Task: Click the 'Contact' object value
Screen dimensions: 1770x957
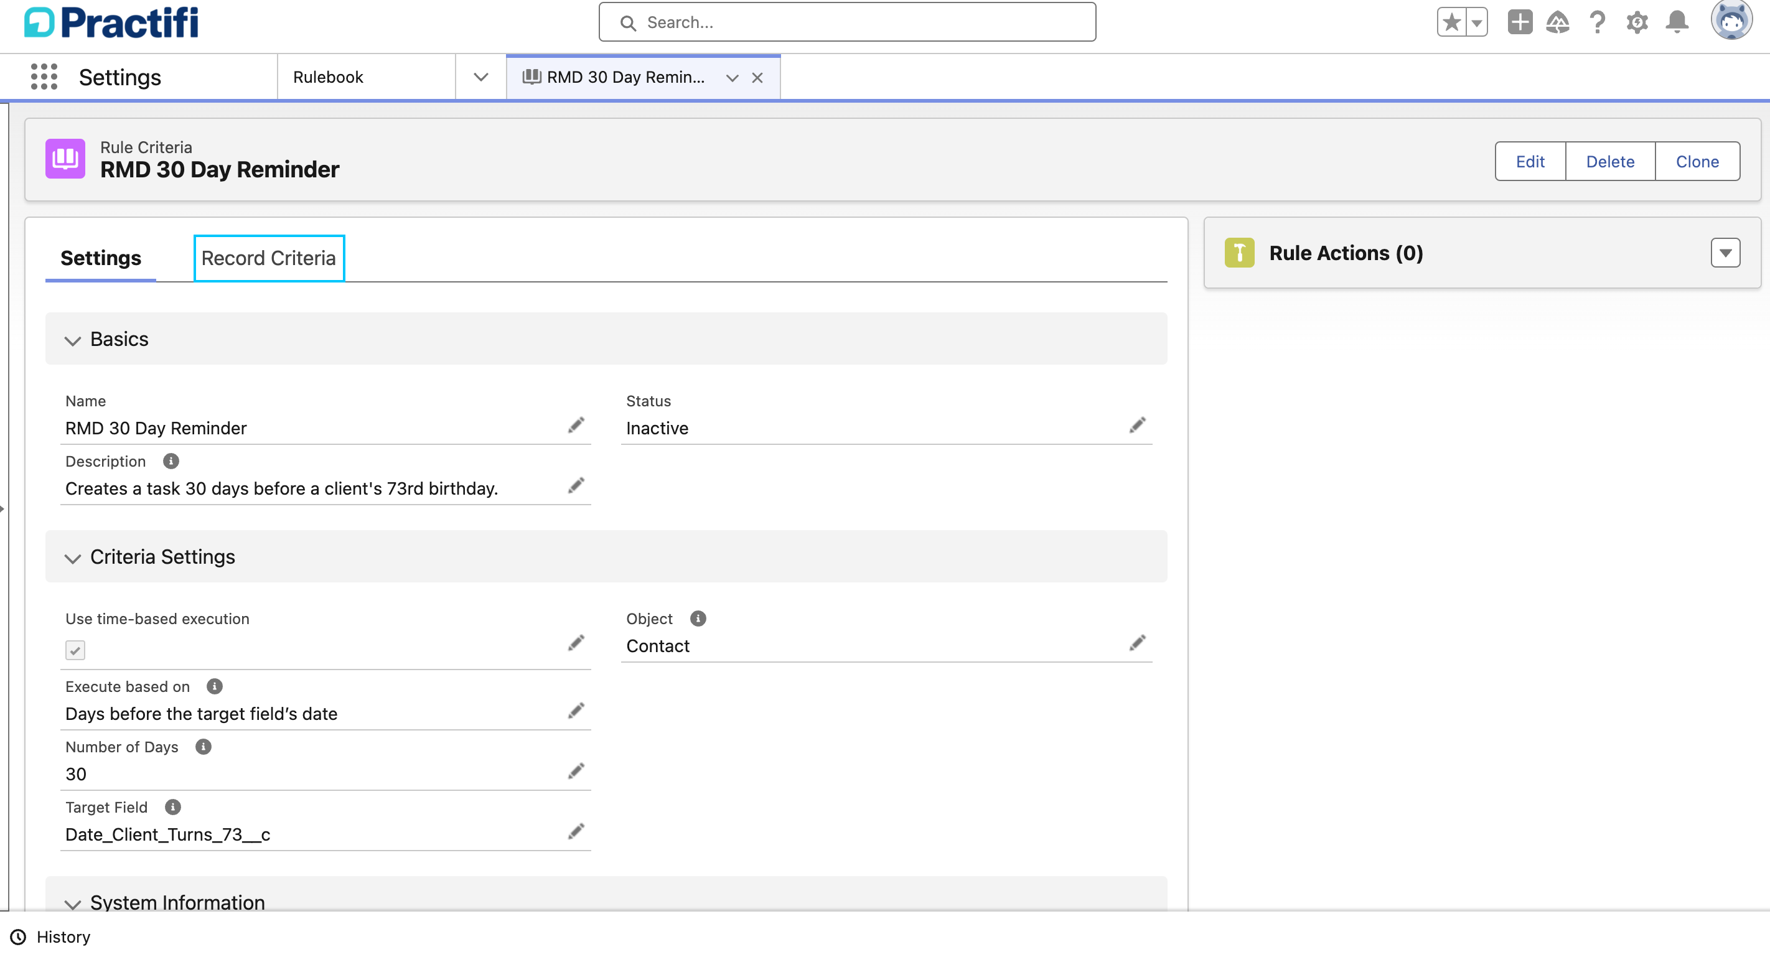Action: click(x=658, y=646)
